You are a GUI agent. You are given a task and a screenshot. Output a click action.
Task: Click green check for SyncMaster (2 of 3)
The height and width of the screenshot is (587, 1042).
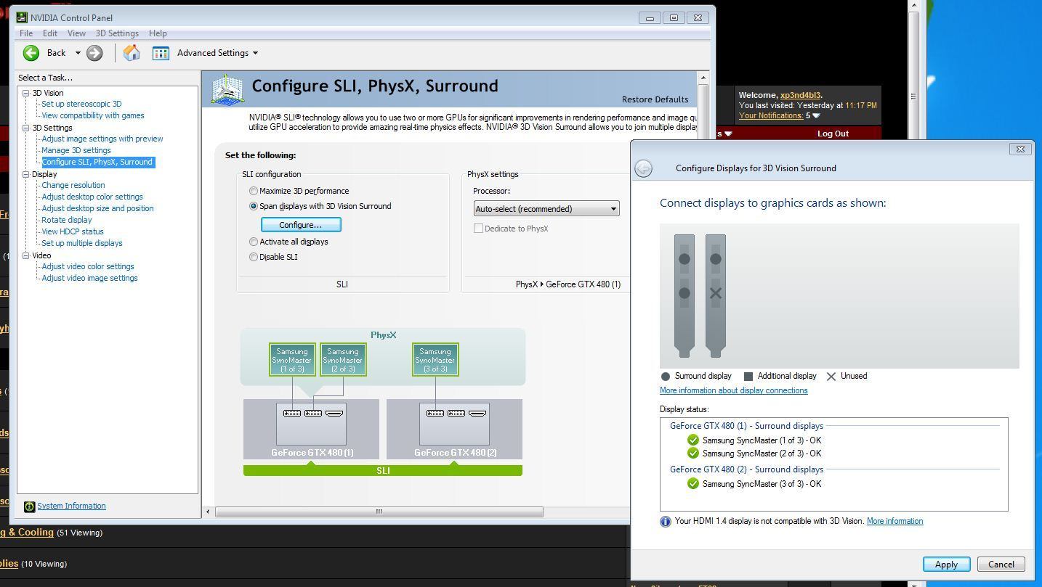coord(692,453)
